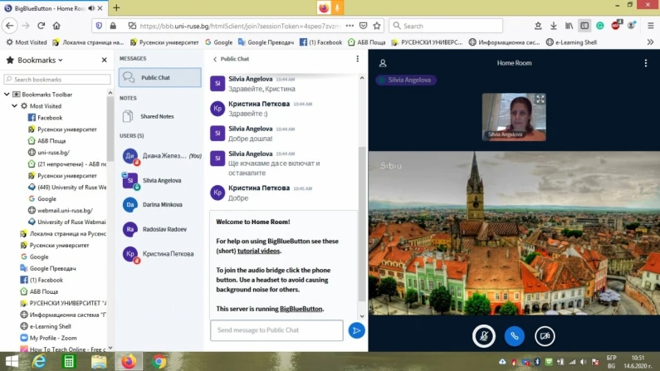
Task: Select user Darina Minkova
Action: tap(161, 205)
